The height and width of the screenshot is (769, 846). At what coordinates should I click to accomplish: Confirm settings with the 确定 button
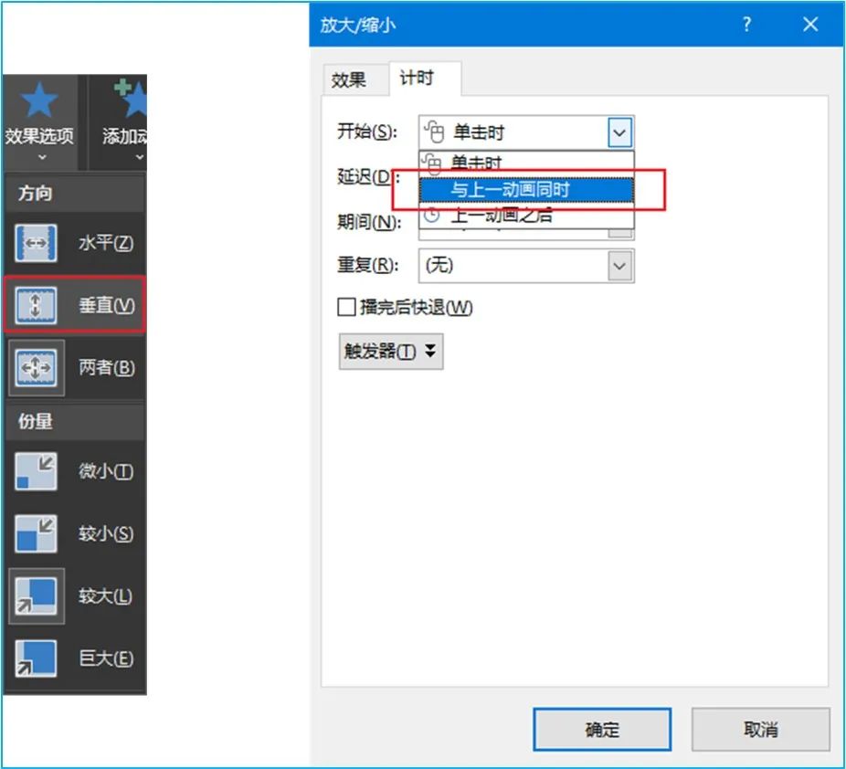click(x=601, y=729)
